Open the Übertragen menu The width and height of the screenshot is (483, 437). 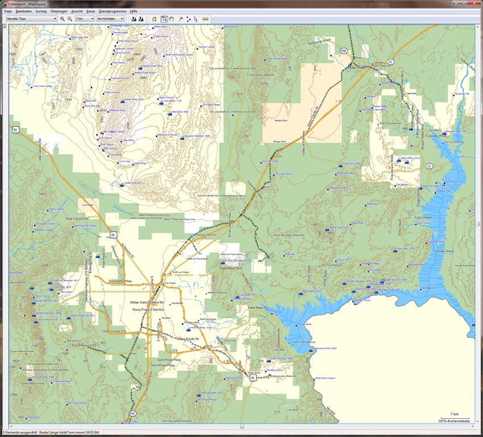tap(59, 11)
